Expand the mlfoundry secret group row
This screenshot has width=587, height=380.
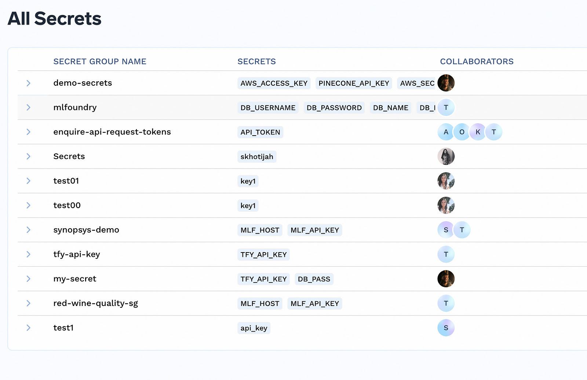(x=28, y=107)
